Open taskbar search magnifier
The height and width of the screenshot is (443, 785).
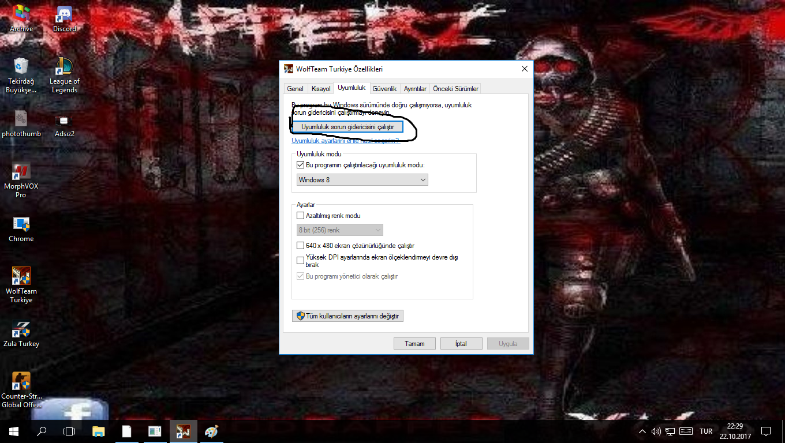point(42,431)
